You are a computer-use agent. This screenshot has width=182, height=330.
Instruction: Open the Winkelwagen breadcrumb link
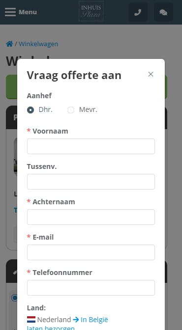click(x=38, y=44)
